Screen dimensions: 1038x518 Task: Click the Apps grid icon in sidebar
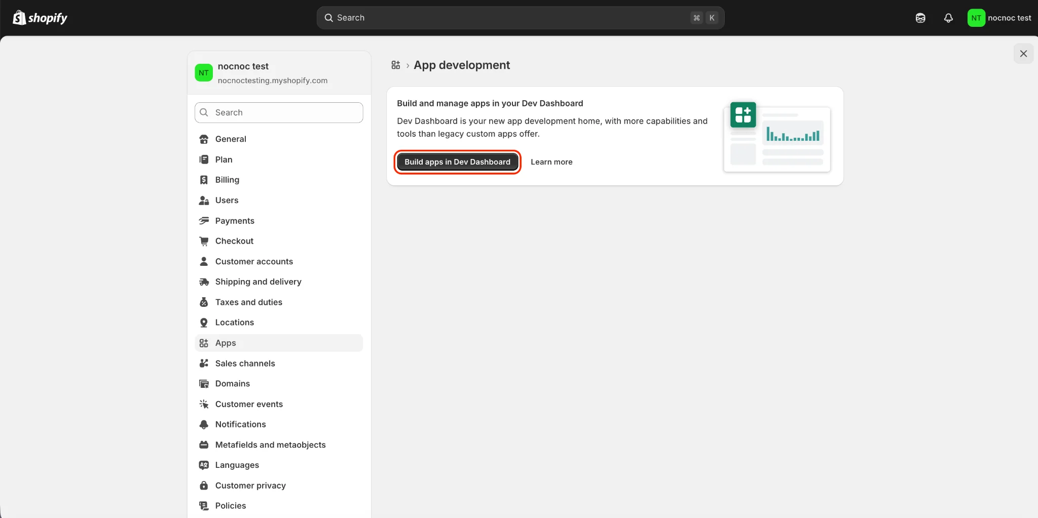[204, 343]
